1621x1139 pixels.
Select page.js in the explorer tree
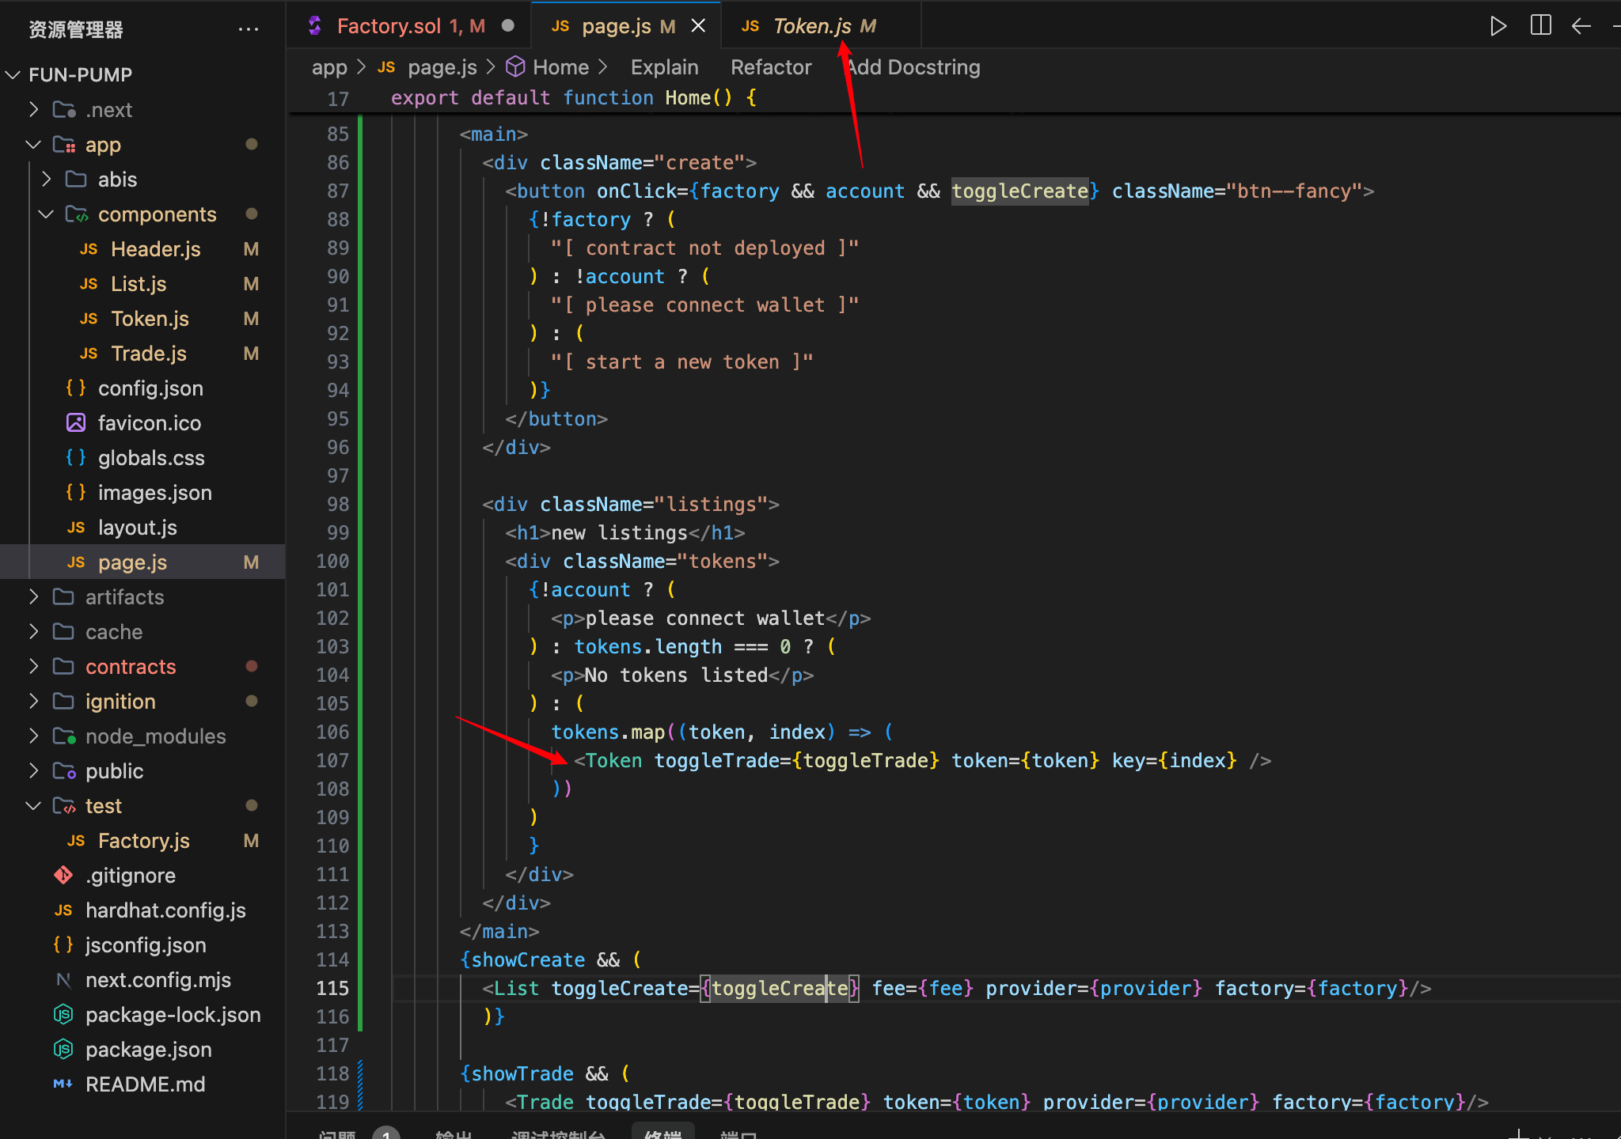(x=142, y=562)
